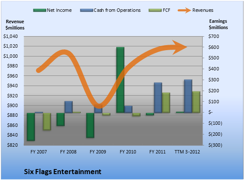Click the '$-' zero earnings axis value
244x180 pixels.
coord(210,112)
